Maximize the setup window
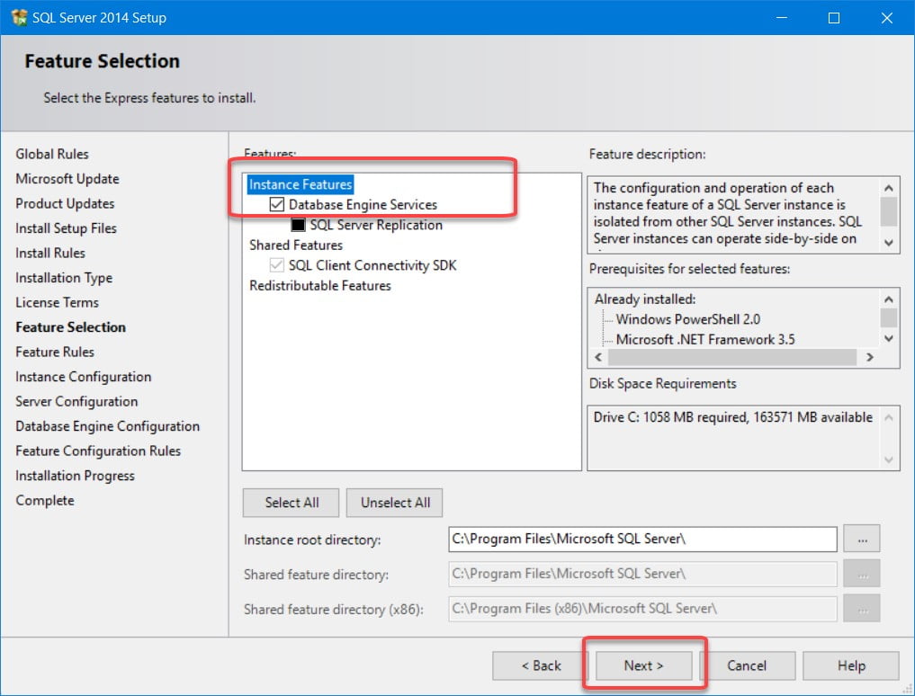Image resolution: width=915 pixels, height=696 pixels. coord(834,17)
